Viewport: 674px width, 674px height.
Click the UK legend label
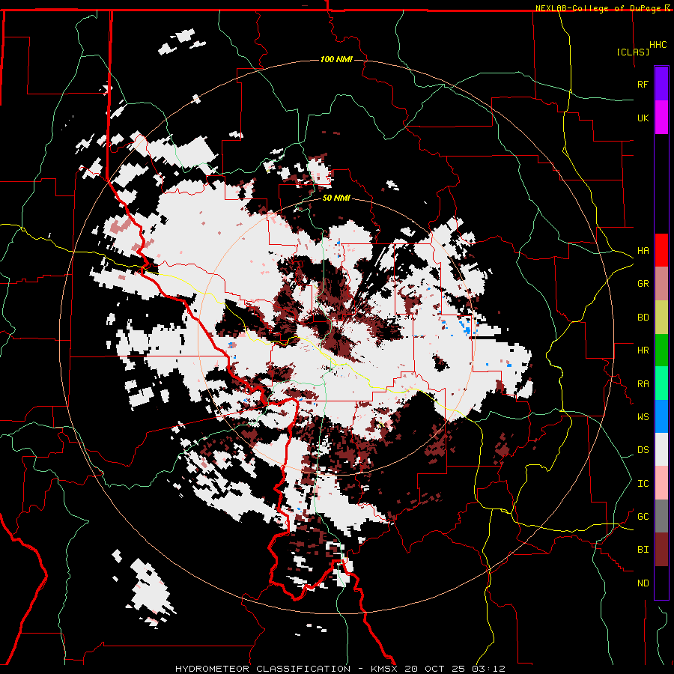[x=643, y=118]
